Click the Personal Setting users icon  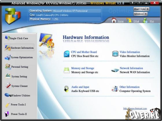click(x=8, y=67)
